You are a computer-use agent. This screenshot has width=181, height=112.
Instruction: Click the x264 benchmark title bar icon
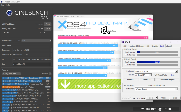coord(56,16)
